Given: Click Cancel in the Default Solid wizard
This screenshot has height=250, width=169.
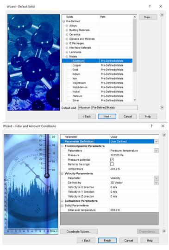Looking at the screenshot, I should click(128, 117).
